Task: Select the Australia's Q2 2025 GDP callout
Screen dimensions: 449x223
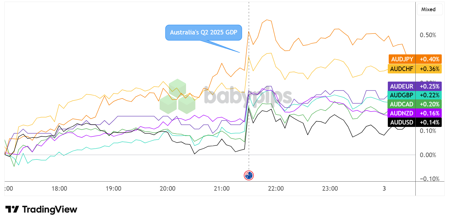Action: pos(203,32)
